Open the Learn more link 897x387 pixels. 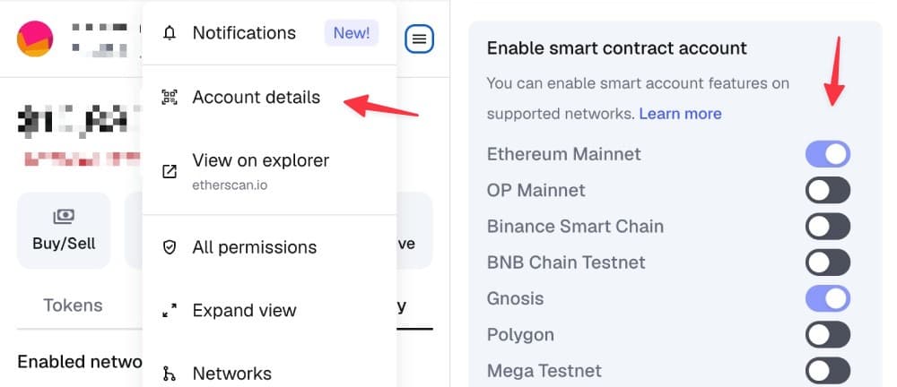(x=680, y=114)
